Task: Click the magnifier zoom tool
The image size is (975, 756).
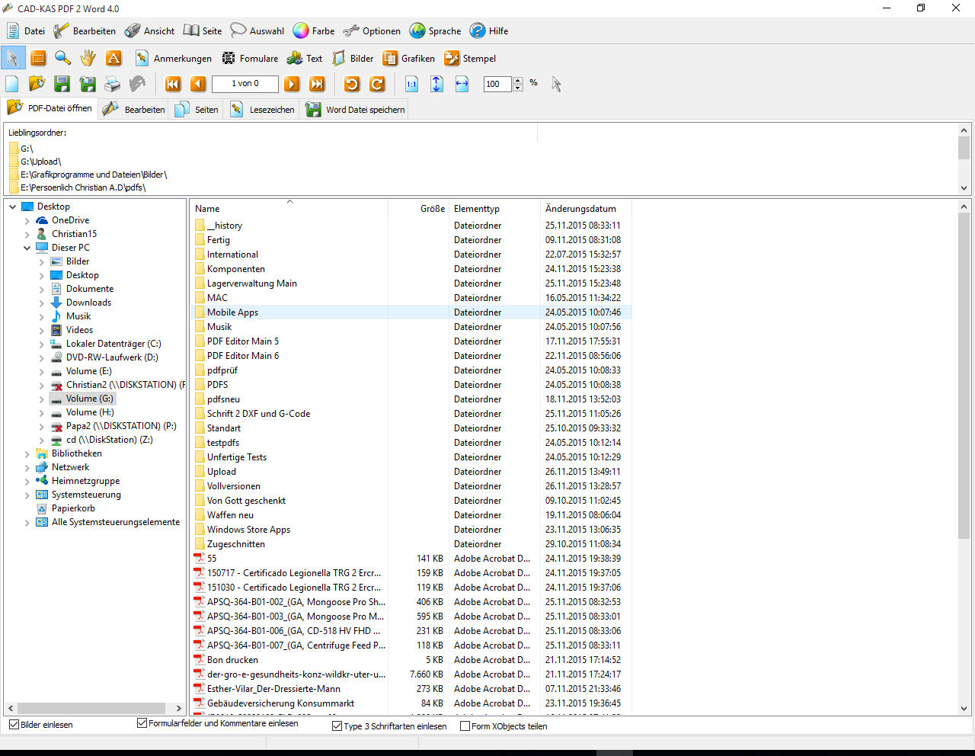Action: pos(63,58)
